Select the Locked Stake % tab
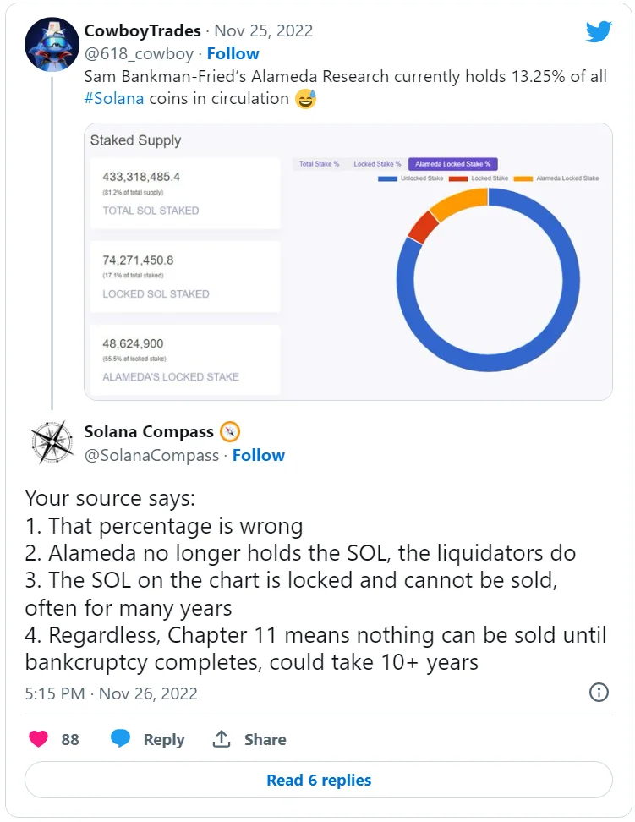The width and height of the screenshot is (635, 822). (x=377, y=164)
